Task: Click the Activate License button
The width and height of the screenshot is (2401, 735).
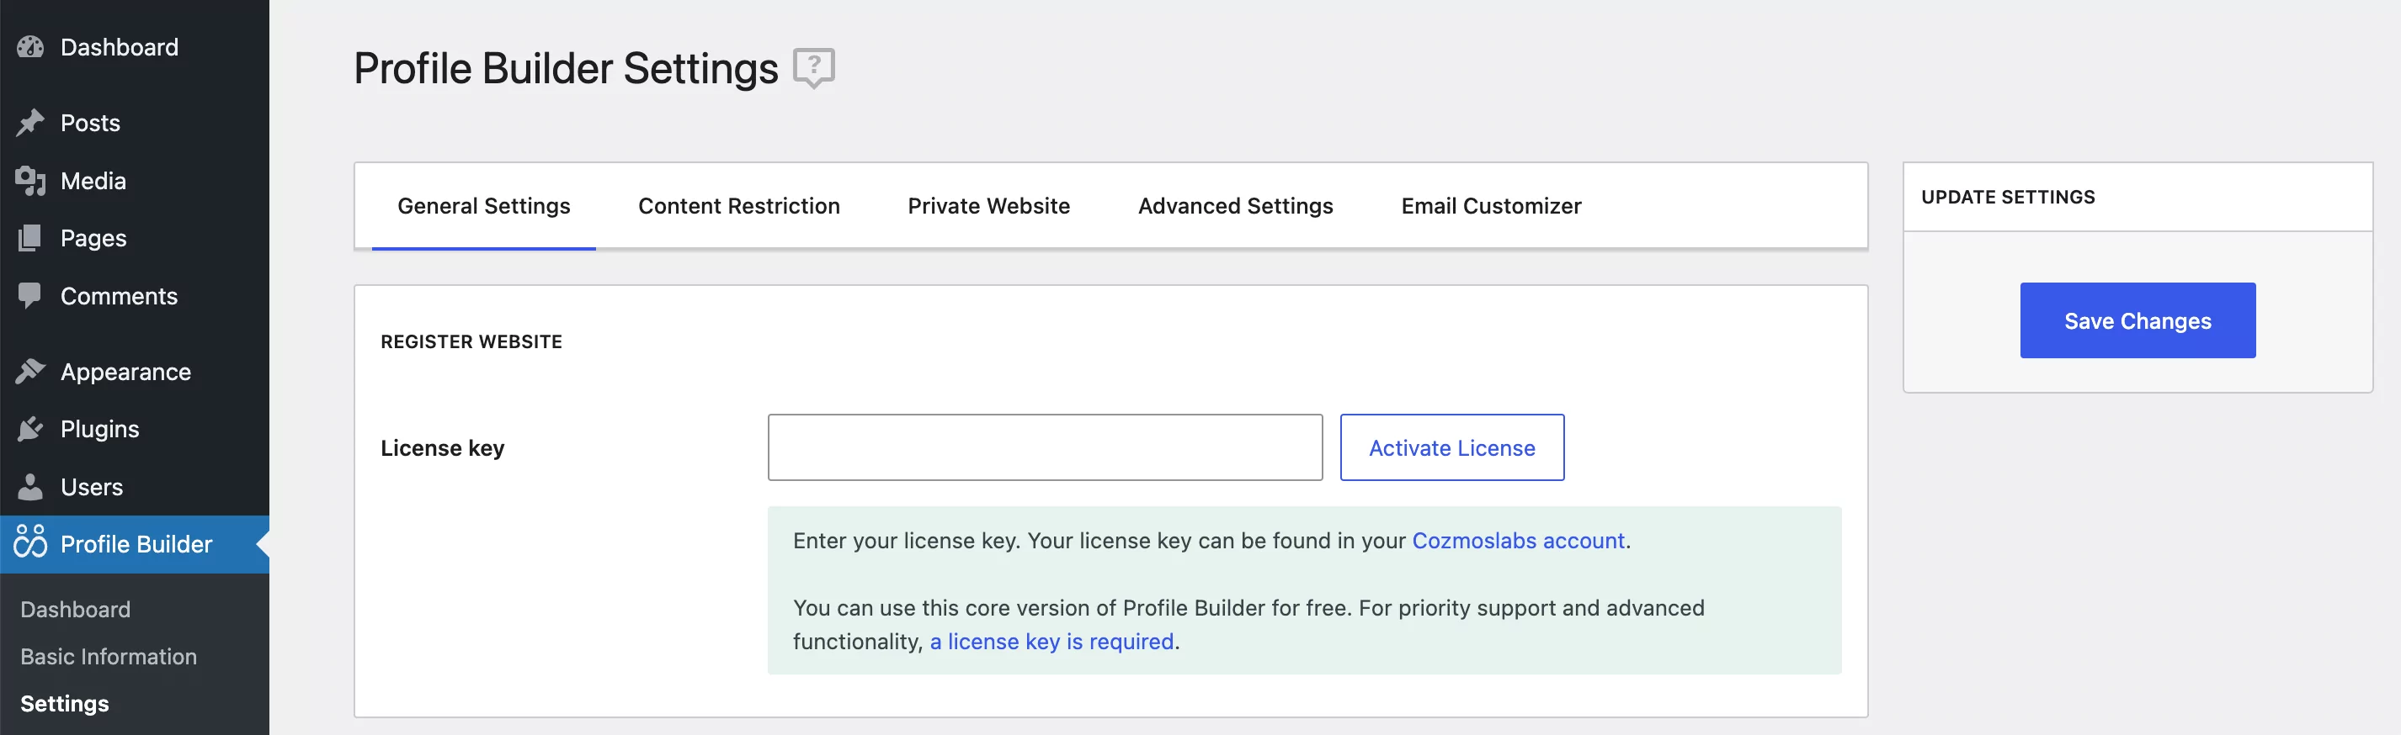Action: (x=1451, y=447)
